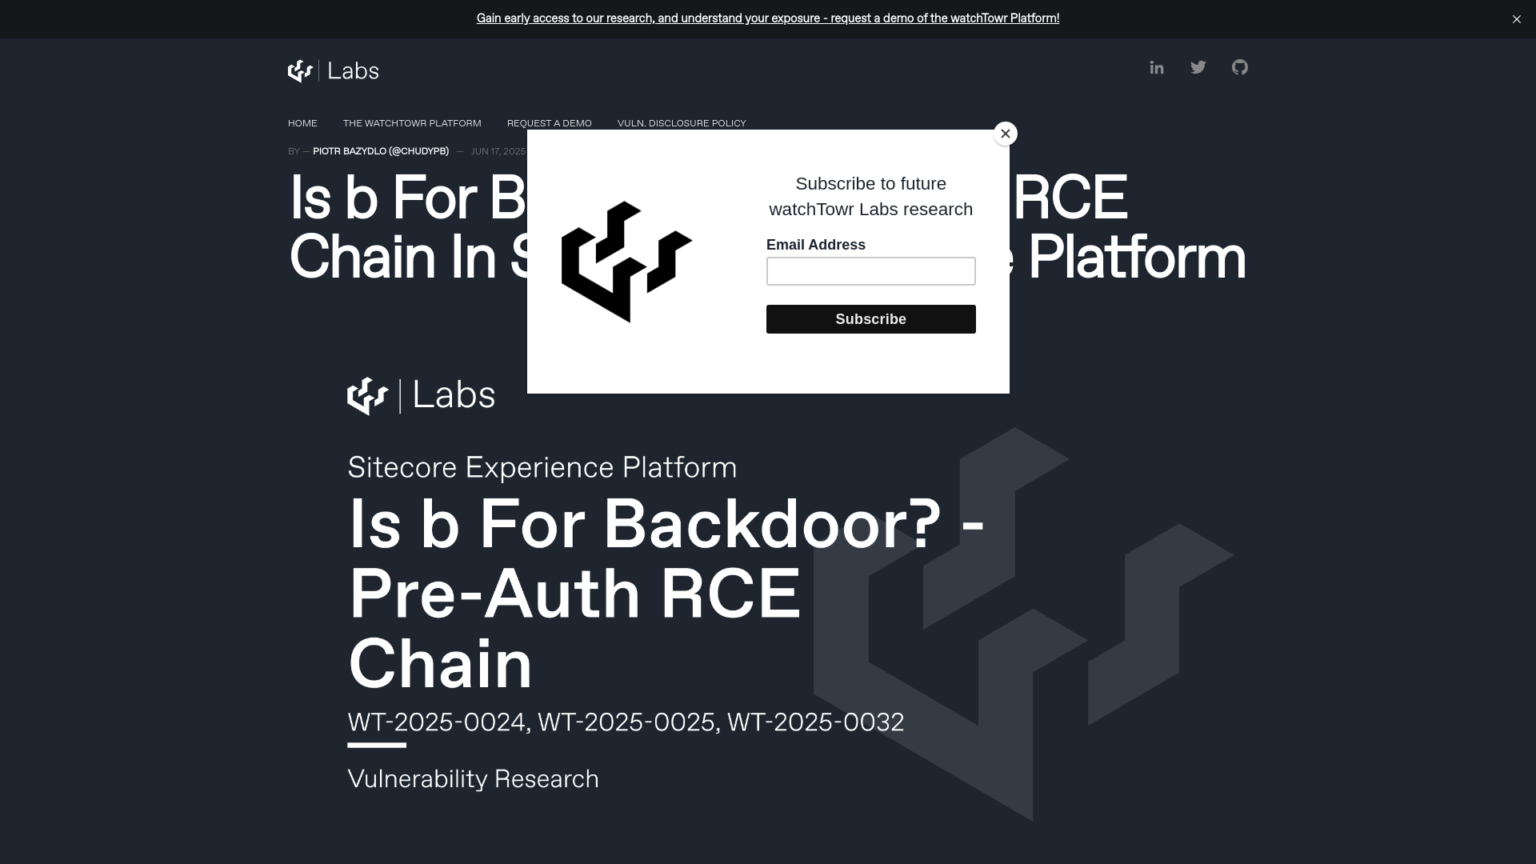The image size is (1536, 864).
Task: Click the Subscribe button
Action: [871, 319]
